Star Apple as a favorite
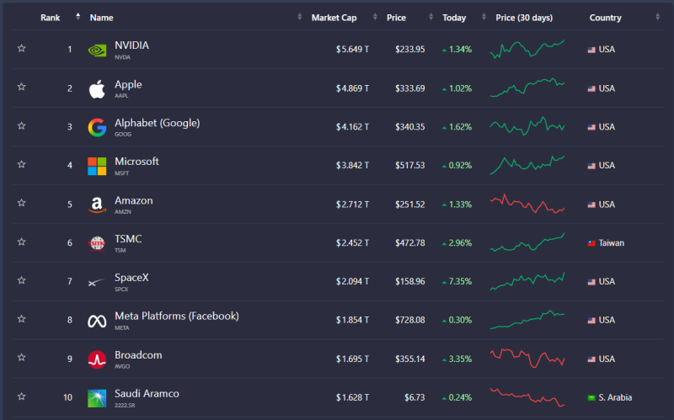 coord(22,87)
